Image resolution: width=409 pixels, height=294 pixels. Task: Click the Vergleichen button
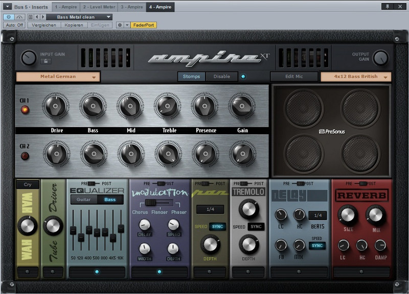[x=44, y=25]
